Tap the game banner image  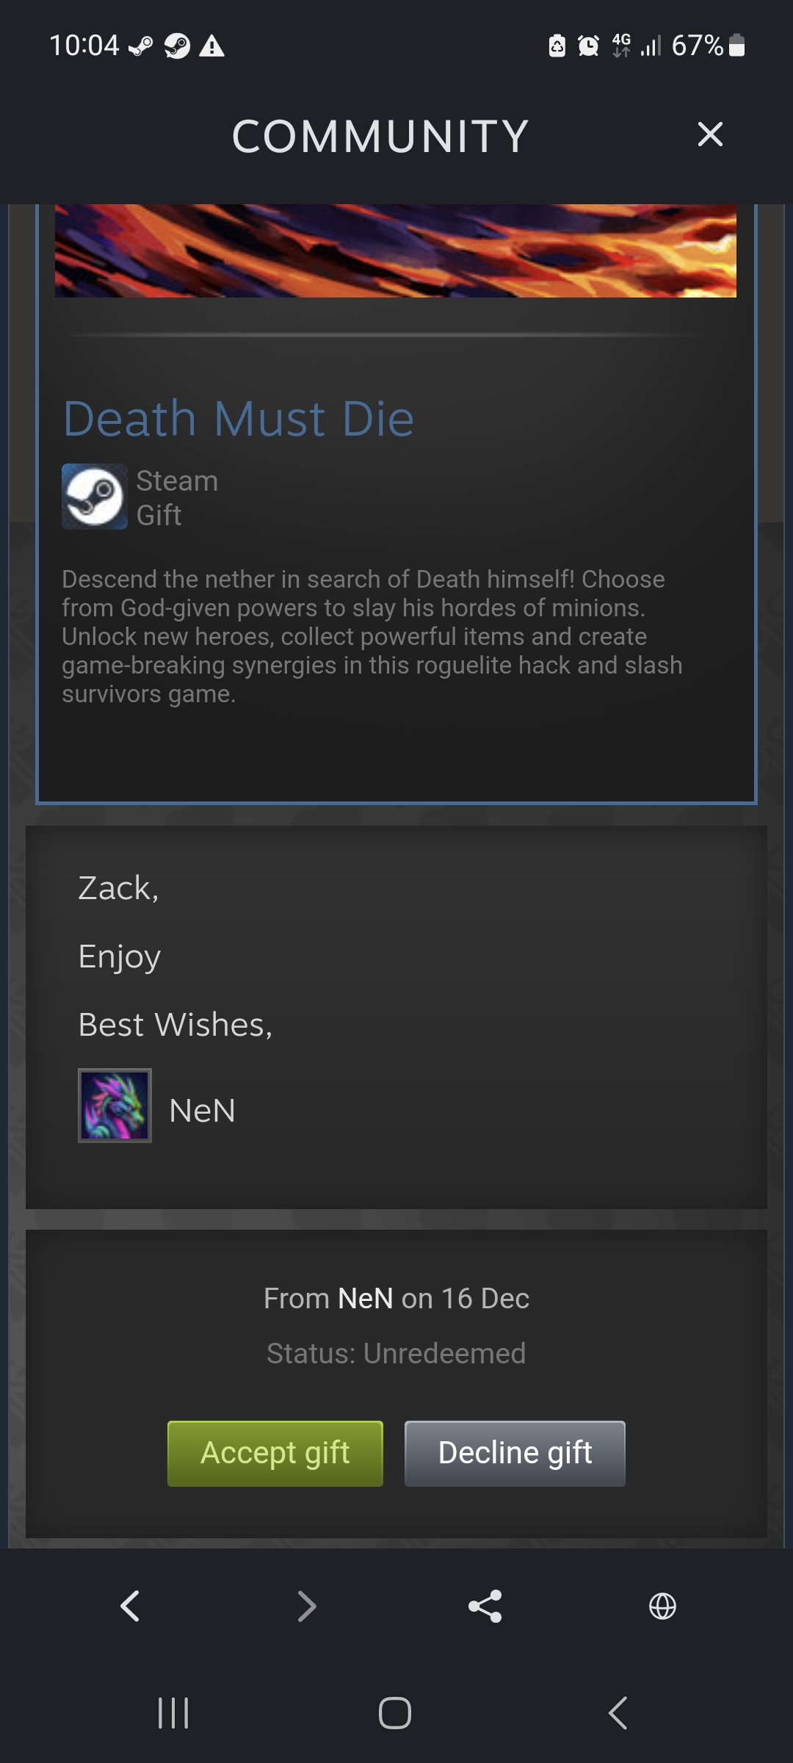[396, 250]
